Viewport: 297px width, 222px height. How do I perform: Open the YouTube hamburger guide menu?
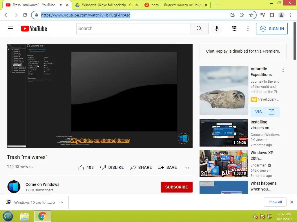(x=10, y=29)
